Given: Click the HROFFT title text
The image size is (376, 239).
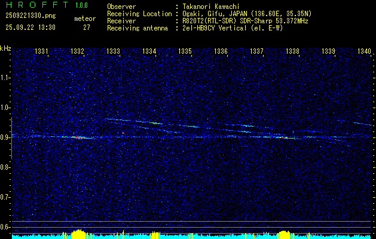Looking at the screenshot, I should pyautogui.click(x=37, y=5).
